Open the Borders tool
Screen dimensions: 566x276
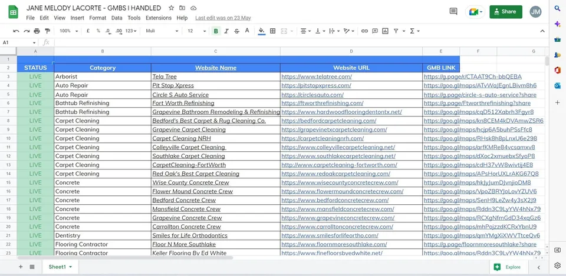click(x=273, y=31)
